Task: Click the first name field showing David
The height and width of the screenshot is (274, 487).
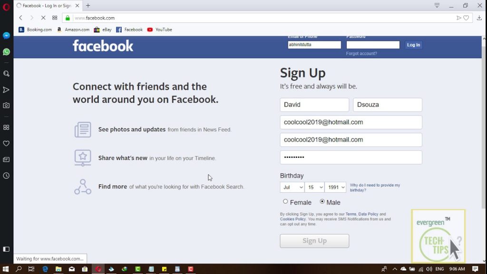Action: click(x=314, y=105)
